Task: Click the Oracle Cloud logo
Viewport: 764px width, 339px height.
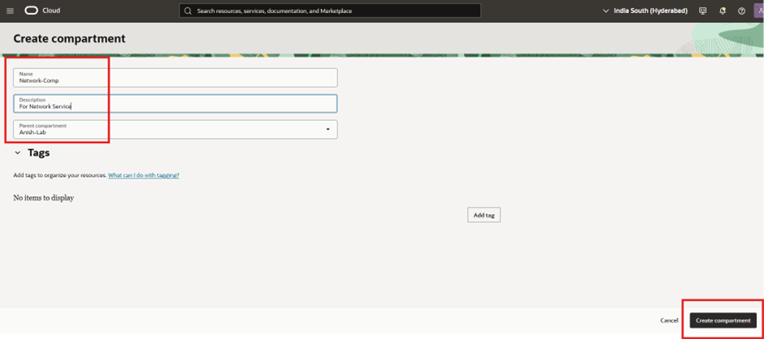Action: (x=32, y=11)
